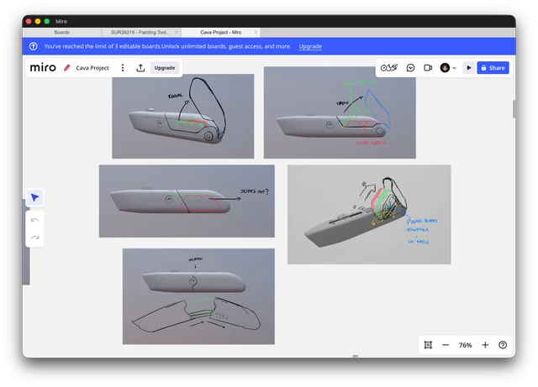
Task: Open the comments icon in top toolbar
Action: (x=410, y=68)
